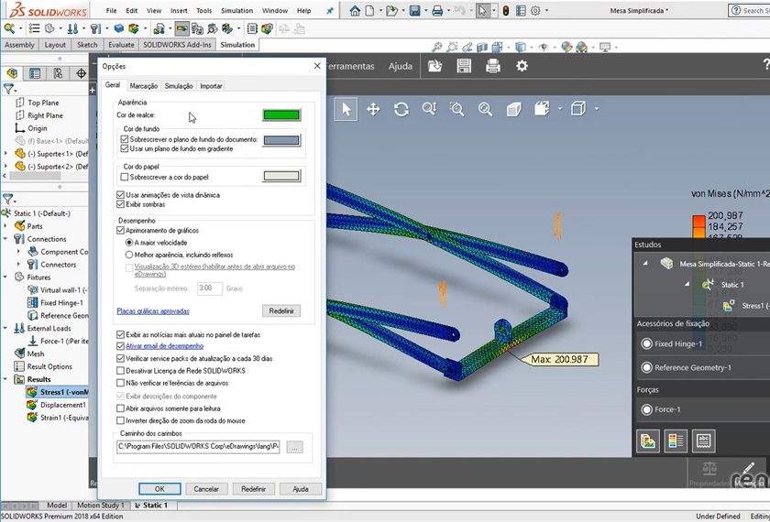Screen dimensions: 770x522
Task: Click the green 'Cor de realce' color swatch
Action: (281, 115)
